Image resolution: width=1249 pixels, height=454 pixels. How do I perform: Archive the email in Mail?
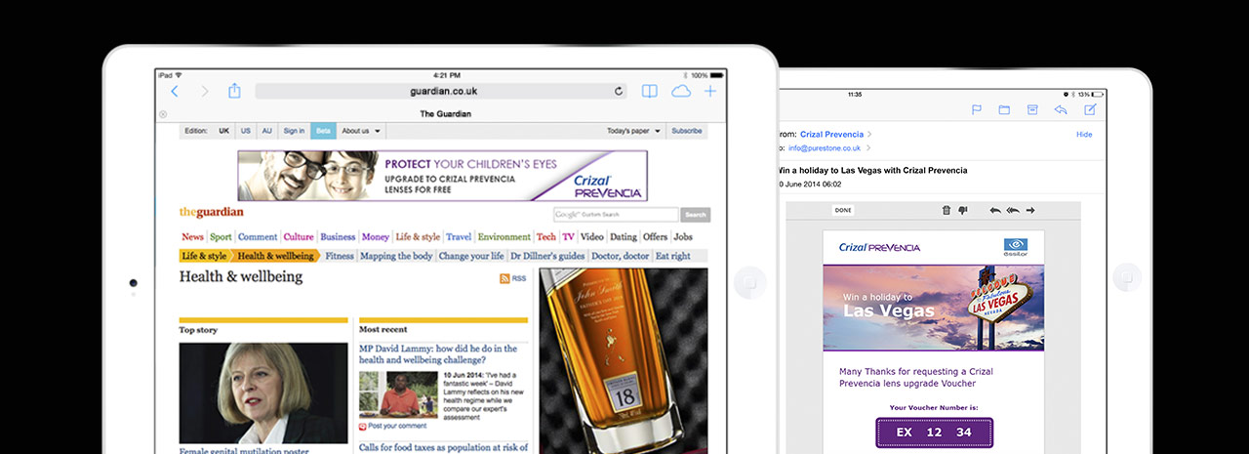(1032, 109)
